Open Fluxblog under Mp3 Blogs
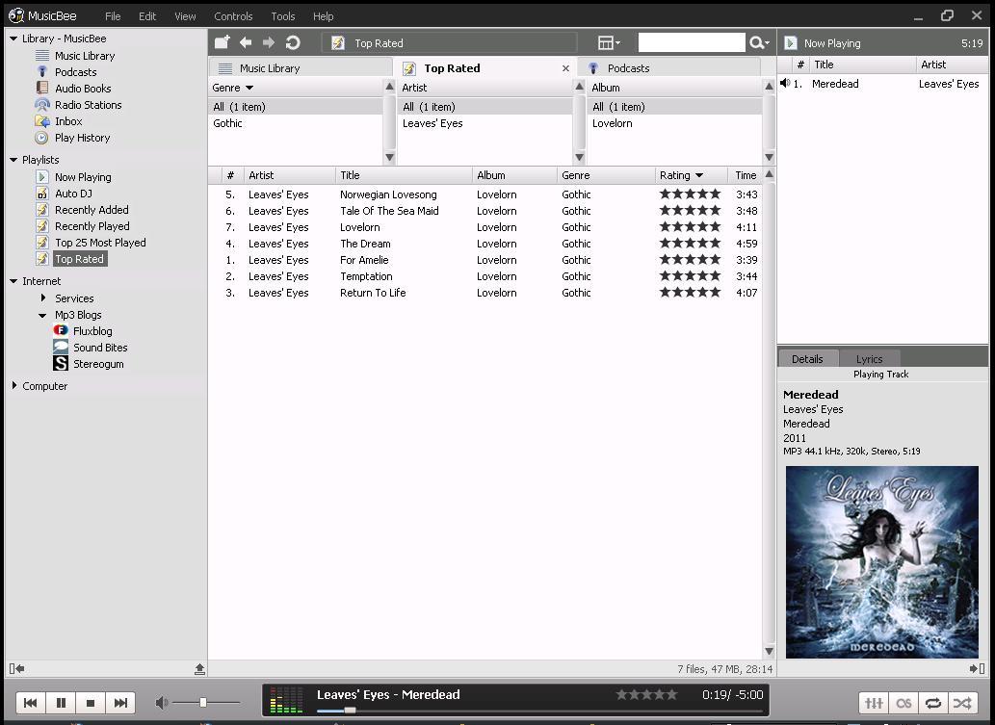 point(92,331)
